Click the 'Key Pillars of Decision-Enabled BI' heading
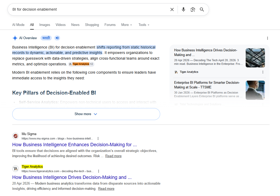Viewport: 280px width, 196px height. click(x=54, y=93)
